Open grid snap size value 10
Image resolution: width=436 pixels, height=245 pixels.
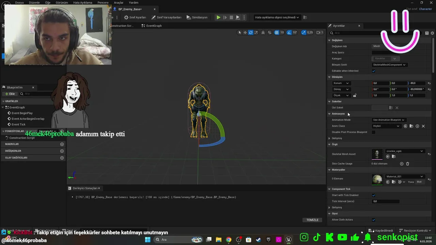[282, 33]
